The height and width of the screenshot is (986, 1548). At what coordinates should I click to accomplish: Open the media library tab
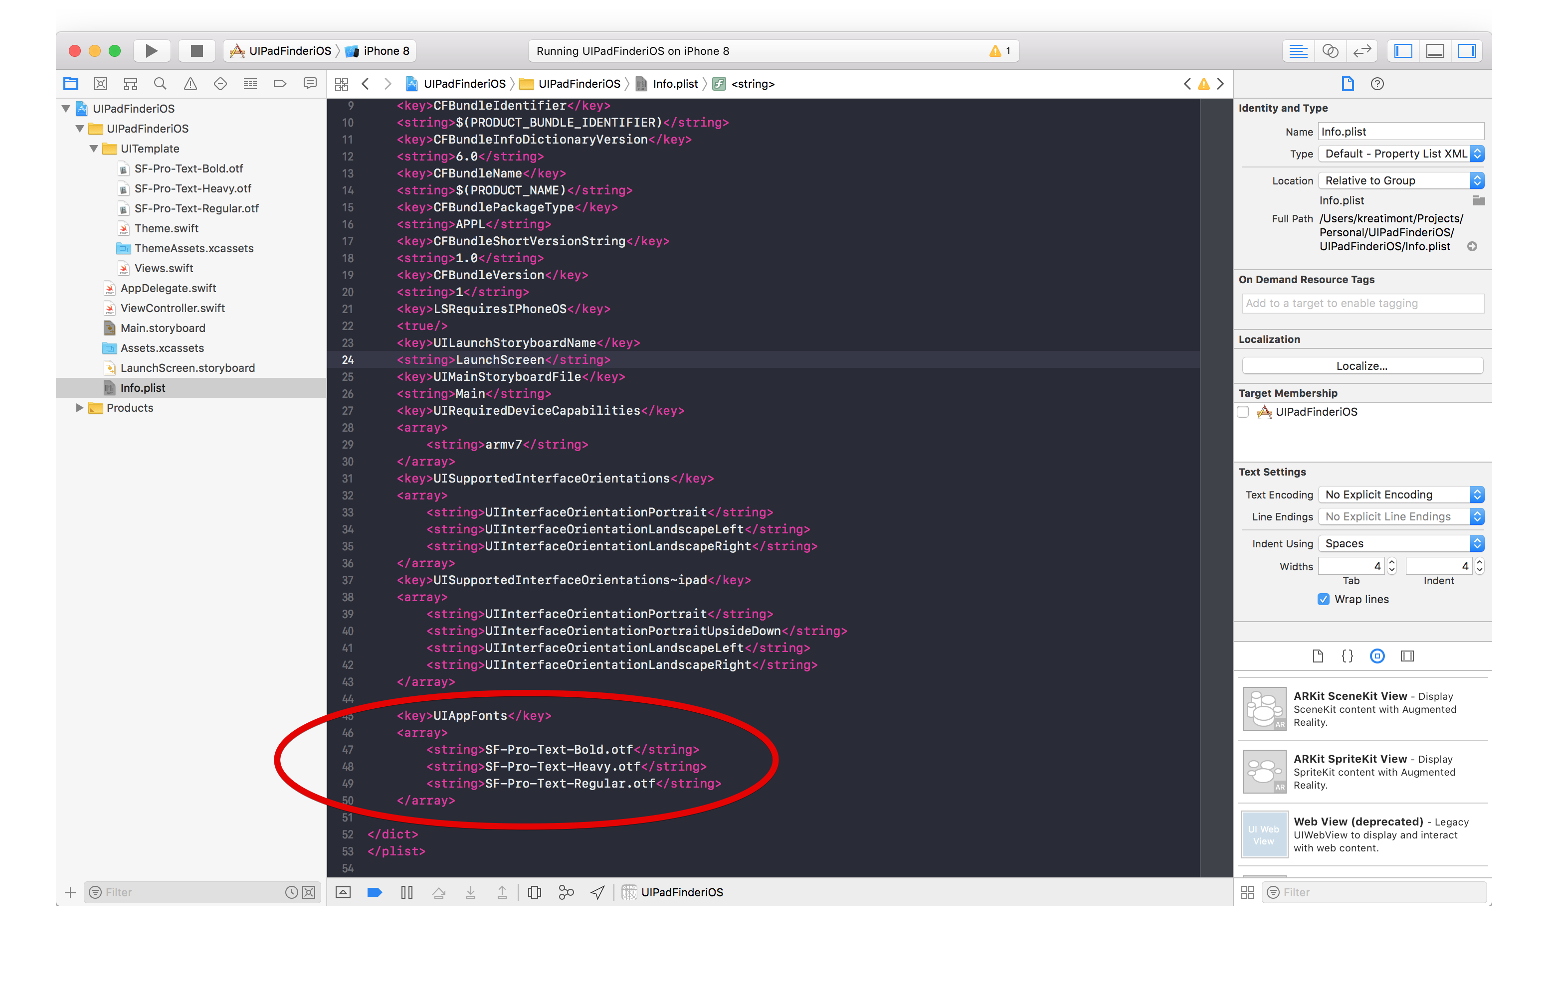[1407, 656]
